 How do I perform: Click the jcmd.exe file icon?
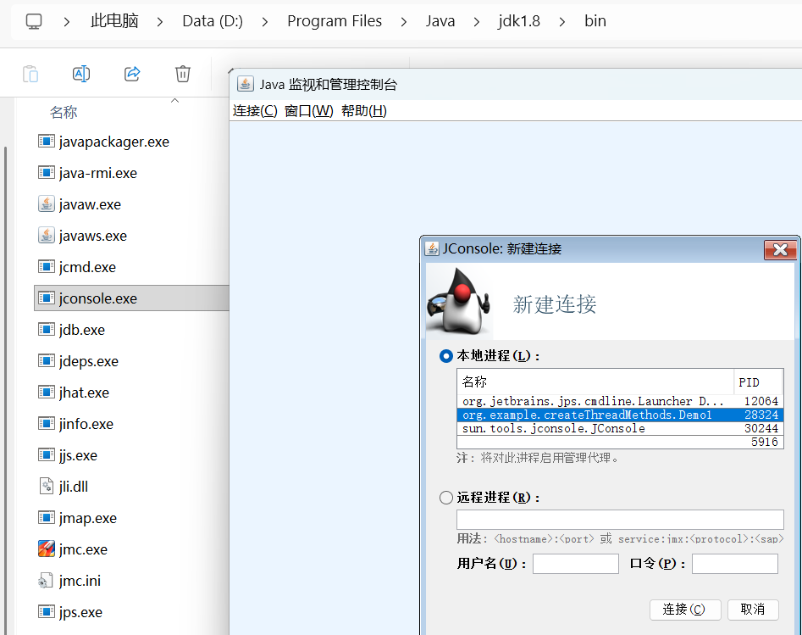click(x=47, y=266)
